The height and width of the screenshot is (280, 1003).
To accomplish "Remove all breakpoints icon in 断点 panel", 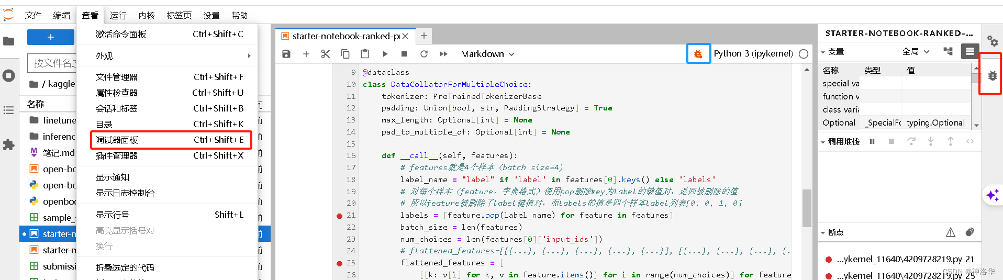I will tap(970, 232).
